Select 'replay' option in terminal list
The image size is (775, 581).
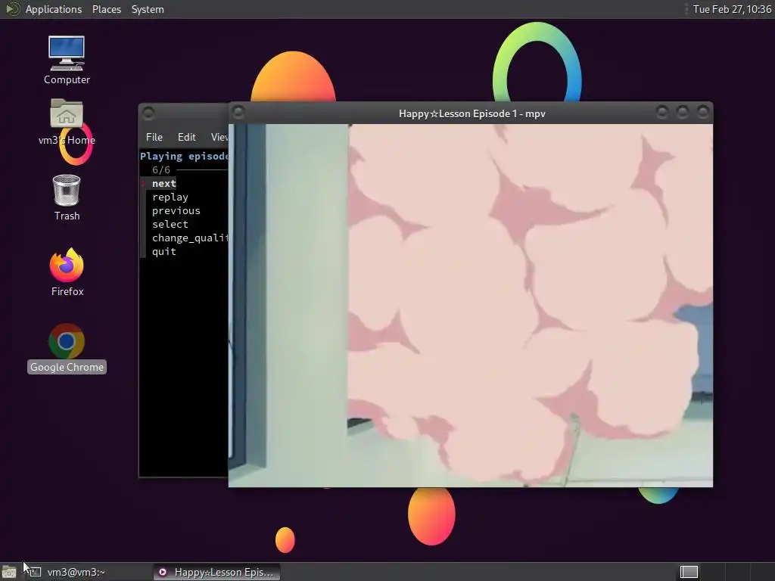point(170,197)
